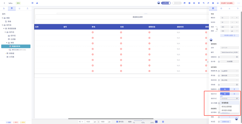This screenshot has height=124, width=242.
Task: Click the redo arrow icon
Action: [x=208, y=3]
